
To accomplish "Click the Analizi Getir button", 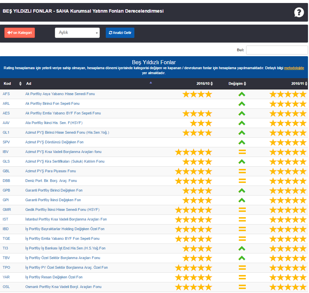I will tap(120, 33).
